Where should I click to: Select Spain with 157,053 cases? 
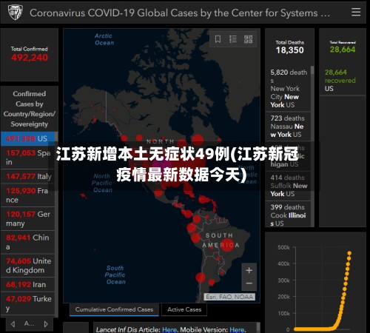27,158
